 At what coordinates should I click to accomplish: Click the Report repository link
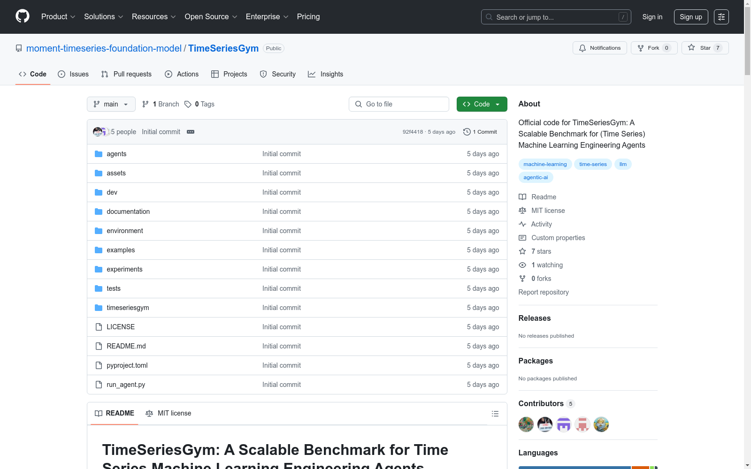pyautogui.click(x=544, y=292)
